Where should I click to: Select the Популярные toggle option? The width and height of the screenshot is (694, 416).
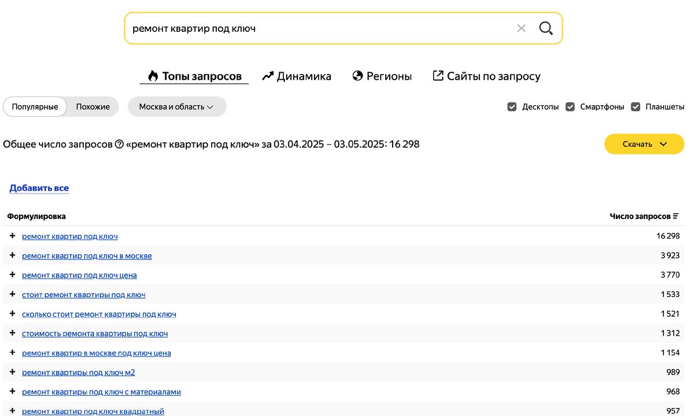(35, 107)
